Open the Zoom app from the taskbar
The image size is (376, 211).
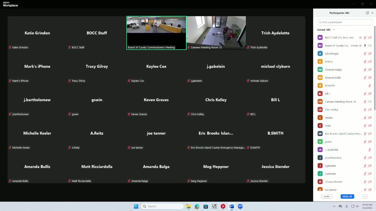(240, 206)
